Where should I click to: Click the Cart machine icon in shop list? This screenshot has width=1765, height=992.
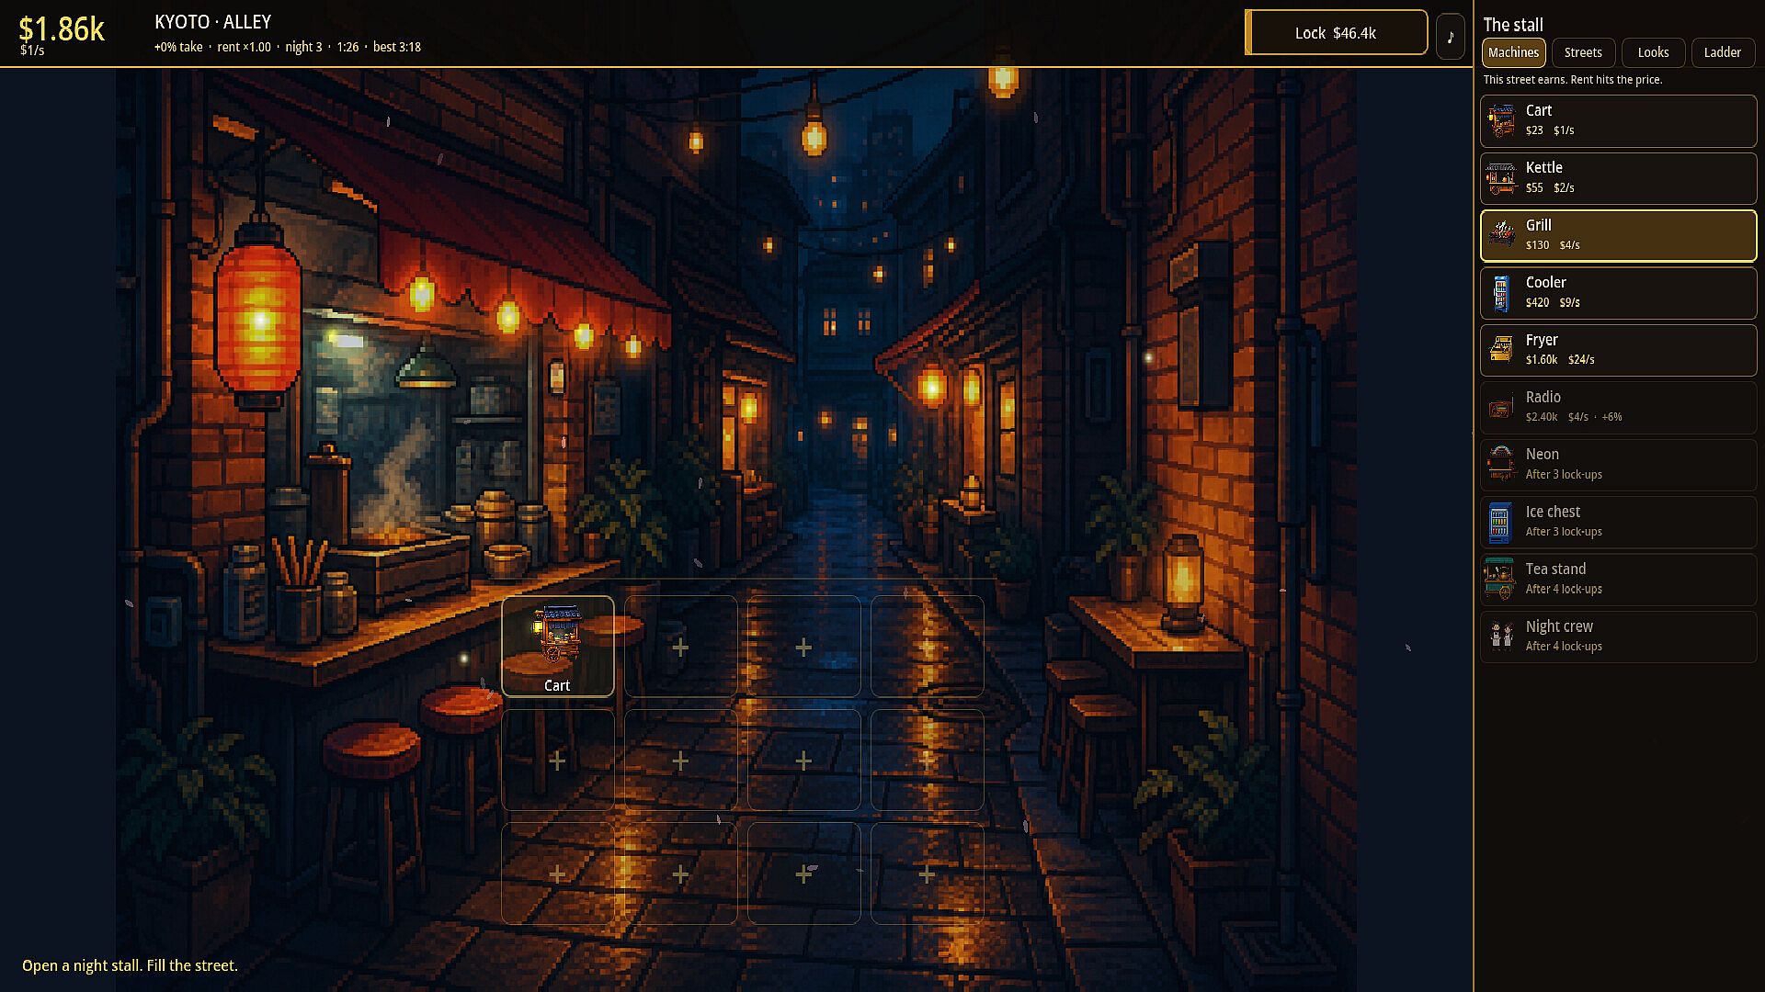pos(1501,121)
